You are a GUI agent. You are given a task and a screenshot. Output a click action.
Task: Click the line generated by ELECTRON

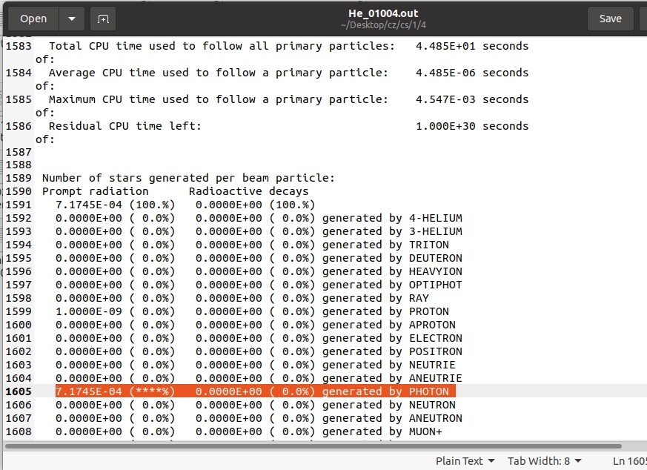(259, 338)
